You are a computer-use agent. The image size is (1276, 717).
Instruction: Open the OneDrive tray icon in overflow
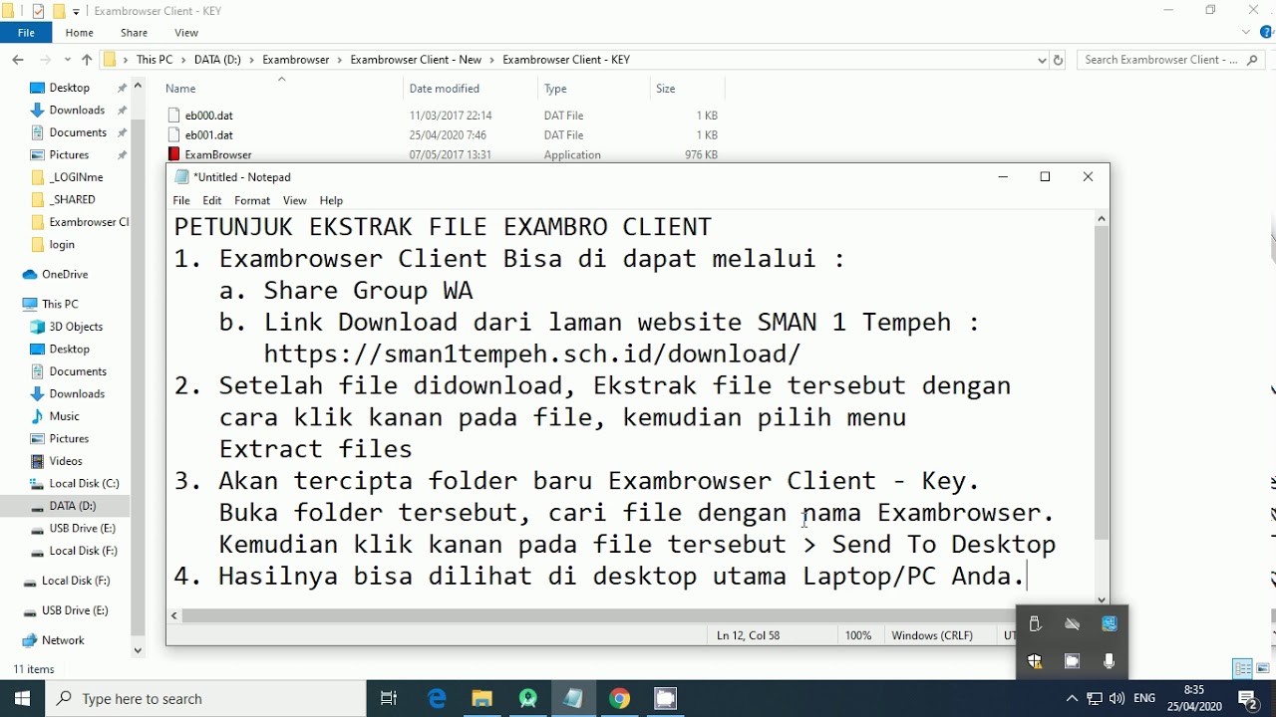click(1073, 624)
